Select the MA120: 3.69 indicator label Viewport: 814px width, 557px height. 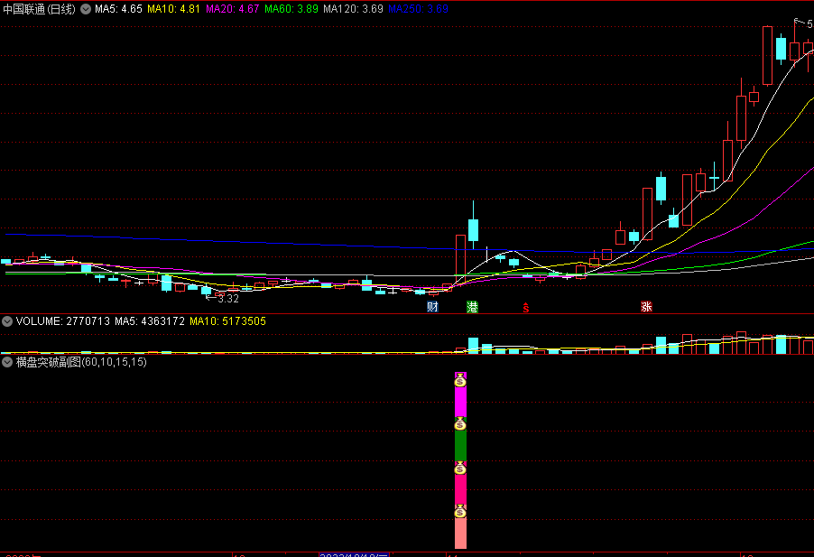click(x=353, y=9)
